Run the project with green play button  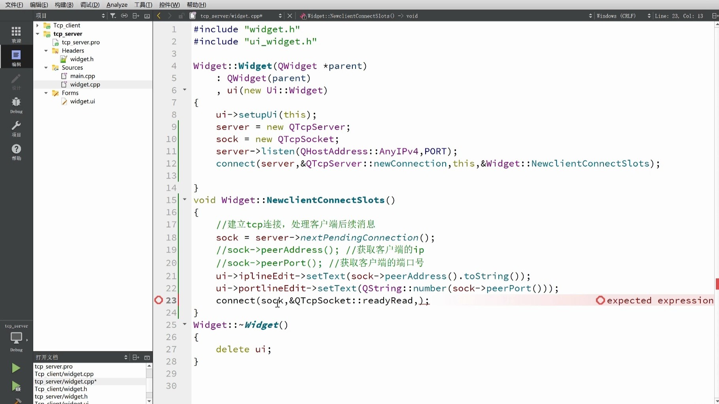click(16, 368)
